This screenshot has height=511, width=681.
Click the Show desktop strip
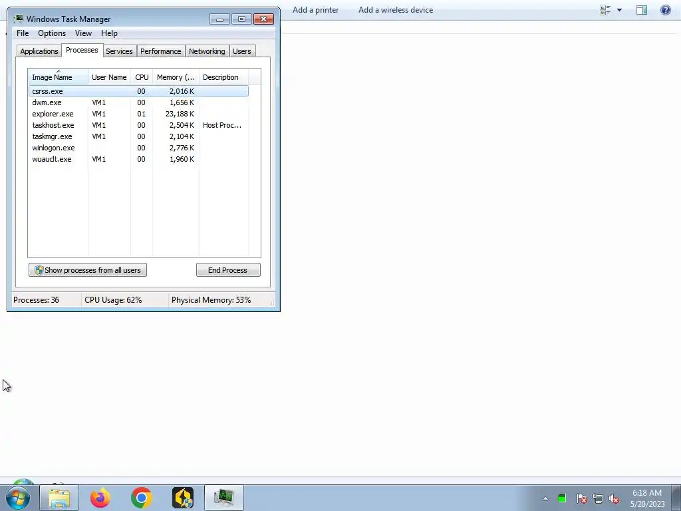point(676,498)
